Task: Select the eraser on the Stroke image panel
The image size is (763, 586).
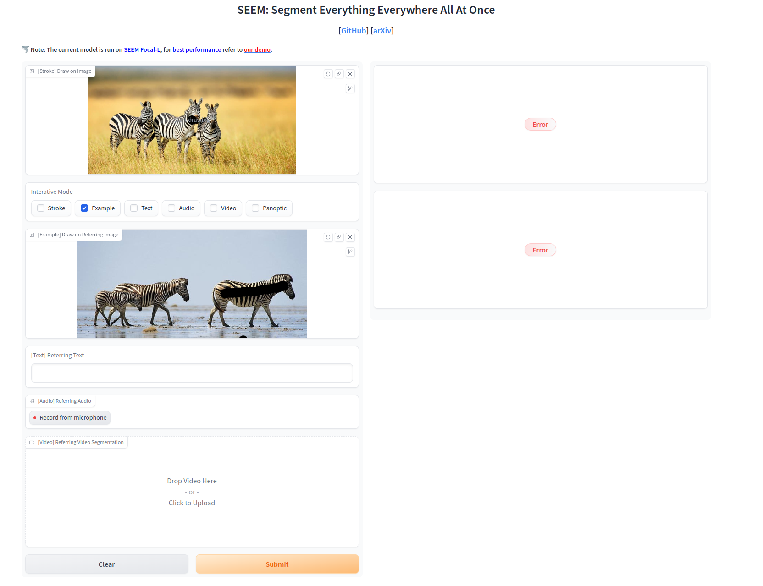Action: pos(339,74)
